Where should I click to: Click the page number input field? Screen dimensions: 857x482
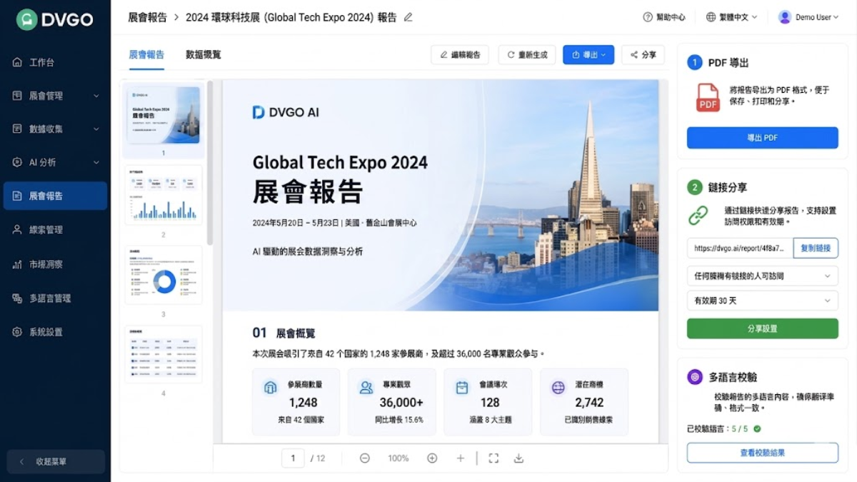pos(293,458)
